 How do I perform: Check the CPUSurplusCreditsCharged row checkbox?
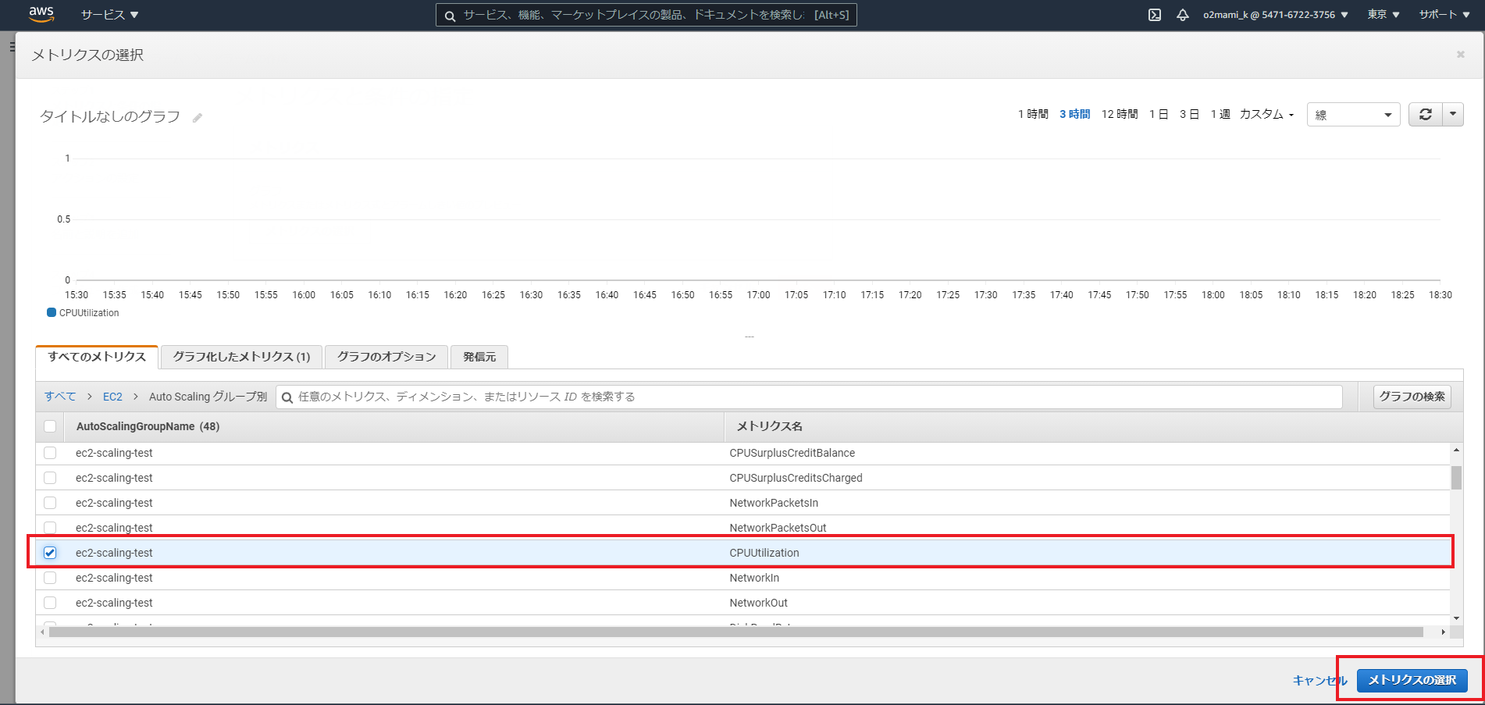(x=50, y=478)
